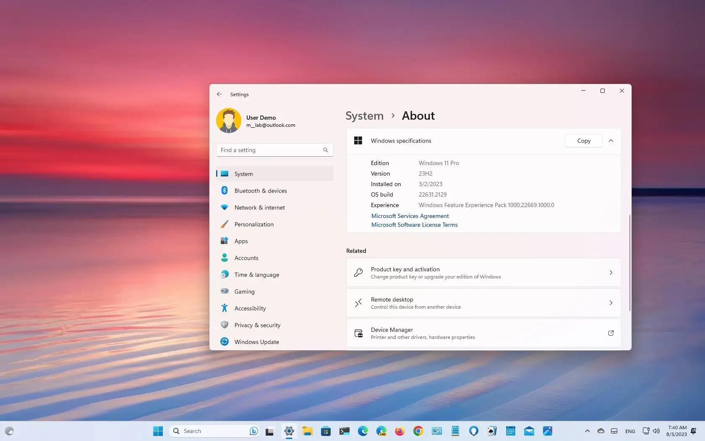Open Device Manager

(x=483, y=333)
